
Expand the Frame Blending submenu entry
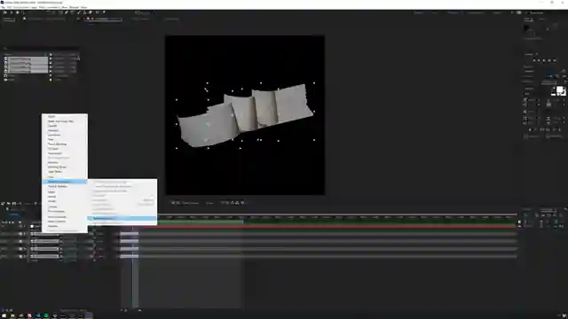(x=65, y=144)
